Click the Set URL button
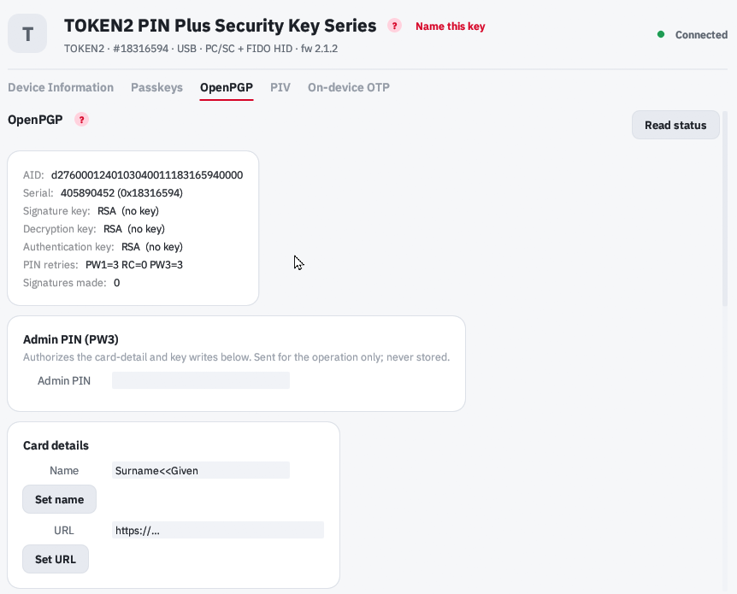 [56, 559]
